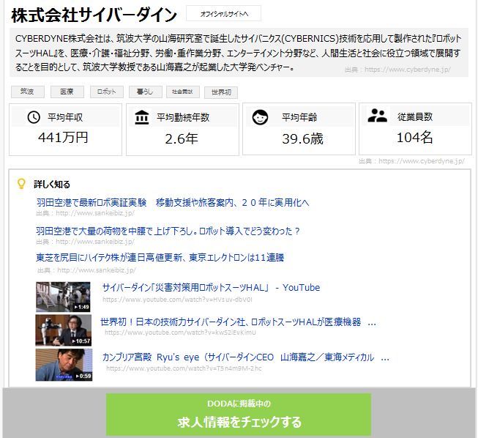478x438 pixels.
Task: Click the source URL under the company description
Action: point(397,70)
